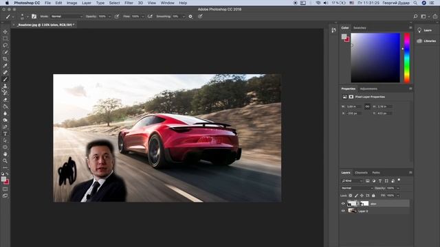Select the Hand tool
Viewport: 440px width, 247px height.
click(x=5, y=154)
